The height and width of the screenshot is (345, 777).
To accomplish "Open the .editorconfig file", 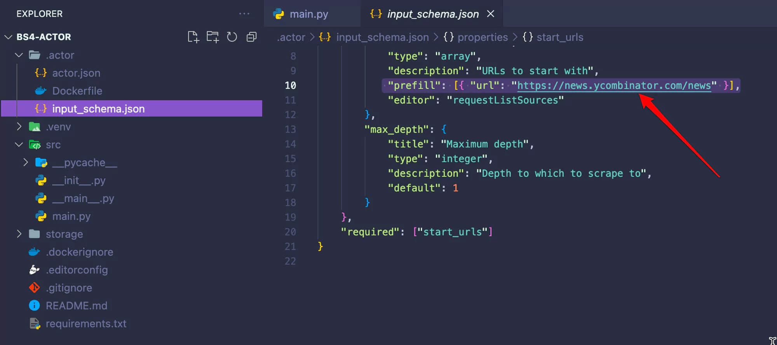I will click(77, 270).
